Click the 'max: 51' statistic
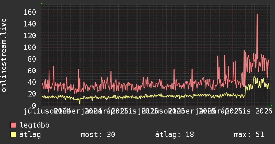 point(249,135)
